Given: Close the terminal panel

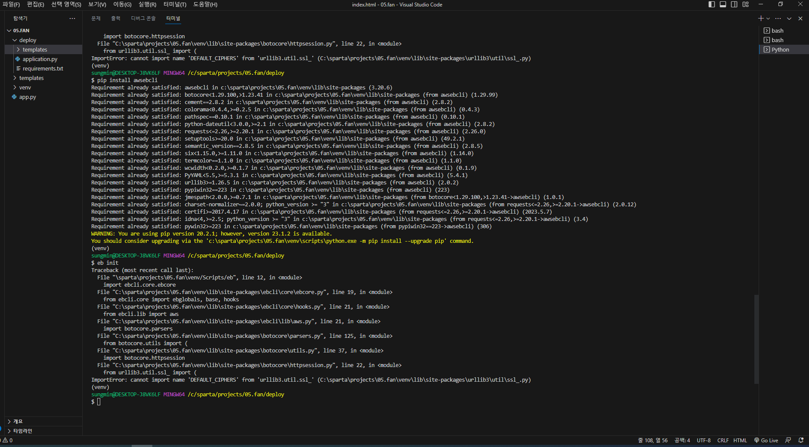Looking at the screenshot, I should pyautogui.click(x=800, y=18).
